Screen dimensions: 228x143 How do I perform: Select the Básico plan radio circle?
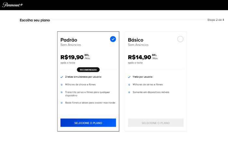tap(180, 39)
